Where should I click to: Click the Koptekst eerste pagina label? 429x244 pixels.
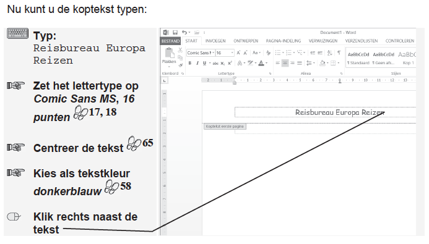pos(225,127)
